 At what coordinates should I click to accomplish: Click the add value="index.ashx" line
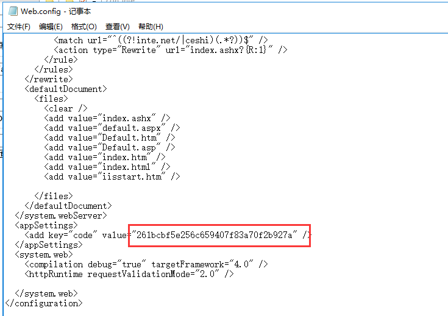(107, 118)
